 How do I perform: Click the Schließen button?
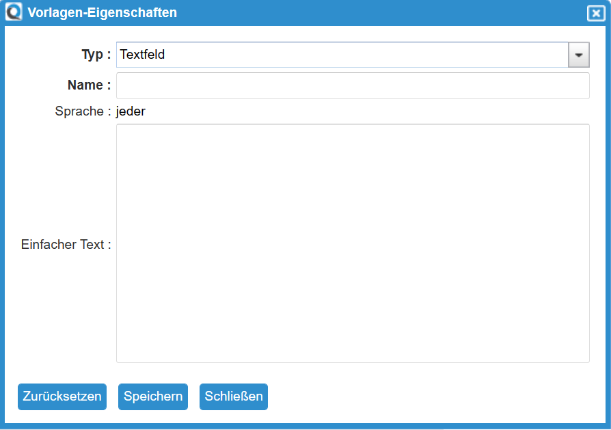point(233,397)
